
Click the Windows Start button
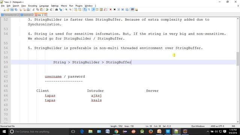4,132
